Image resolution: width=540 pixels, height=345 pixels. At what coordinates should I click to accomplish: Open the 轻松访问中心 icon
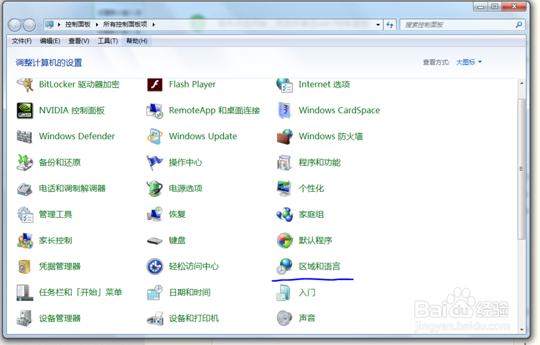click(155, 267)
